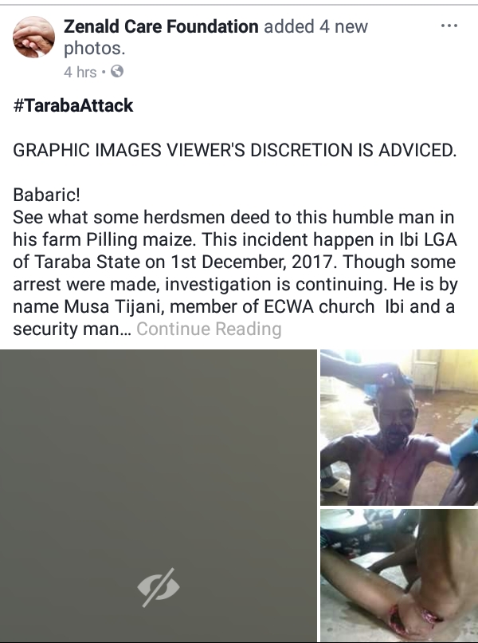Open the #TarabaAttack hashtag
The image size is (478, 643).
(x=73, y=105)
